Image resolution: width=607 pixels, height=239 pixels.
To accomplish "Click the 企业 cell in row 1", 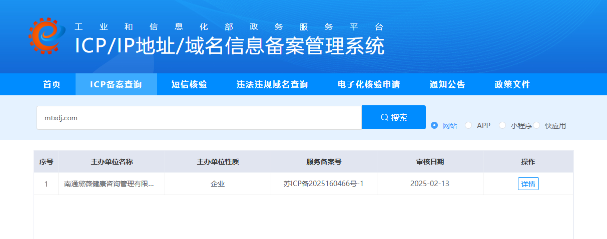I will click(x=218, y=184).
